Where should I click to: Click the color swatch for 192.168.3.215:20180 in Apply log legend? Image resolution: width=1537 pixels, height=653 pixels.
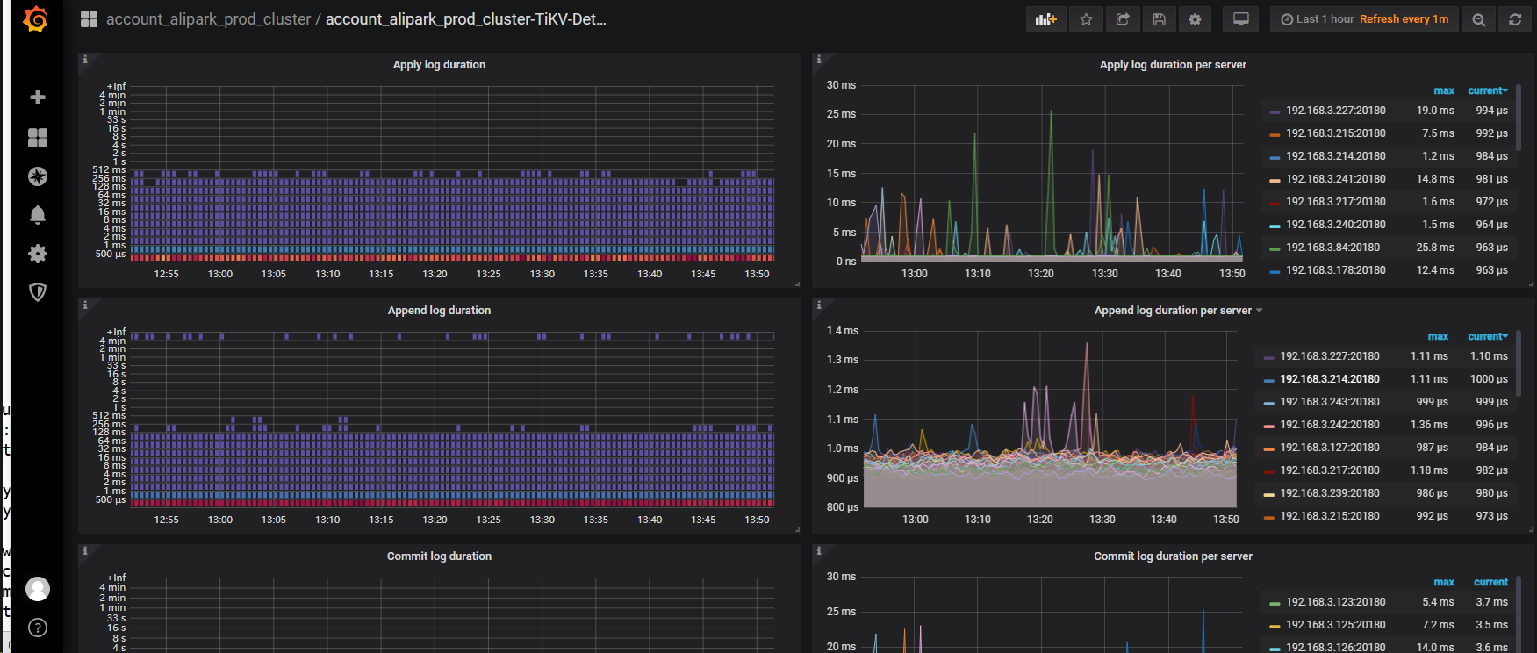(x=1275, y=134)
